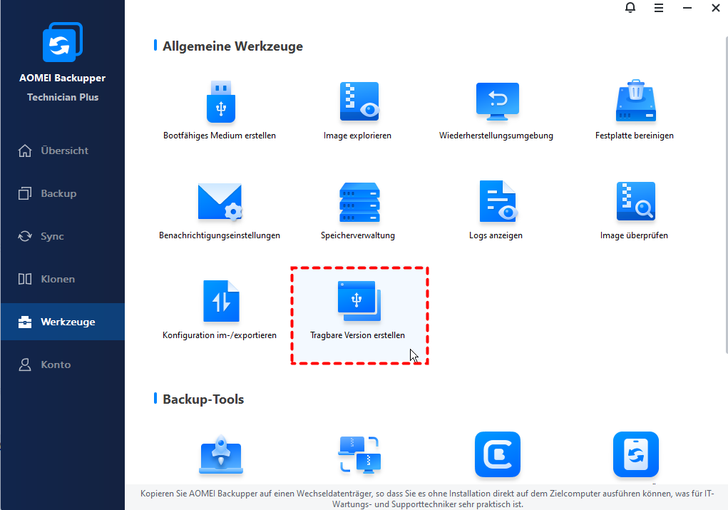Minimize the AOMEI Backupper window
The height and width of the screenshot is (510, 728).
(x=687, y=8)
